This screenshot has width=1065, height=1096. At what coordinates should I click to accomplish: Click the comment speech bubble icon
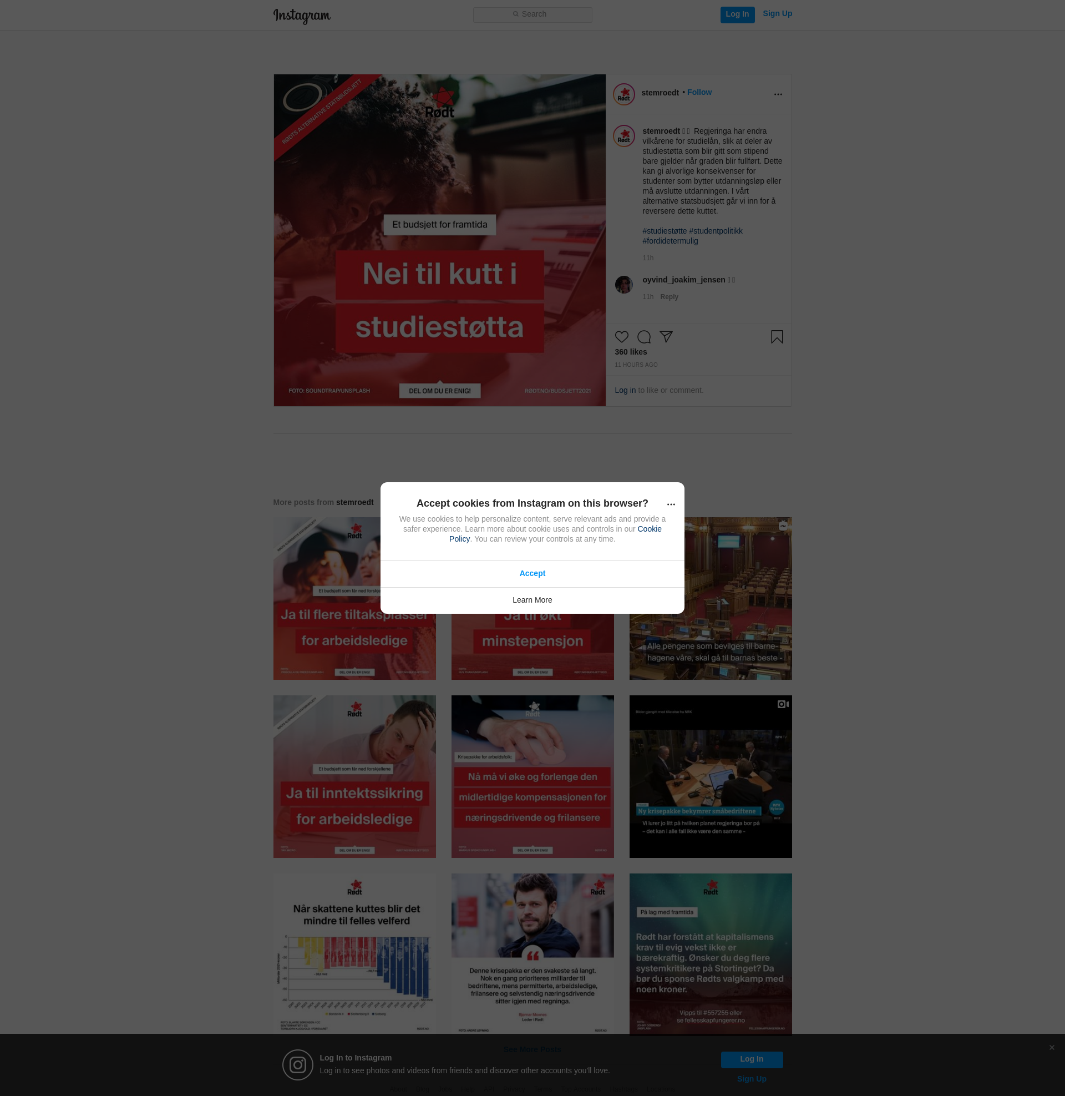pos(644,337)
